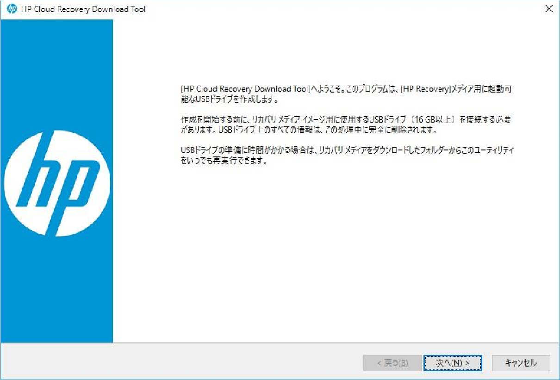
Task: Click the welcome paragraph starting with [HP Cloud Recovery
Action: pyautogui.click(x=345, y=94)
